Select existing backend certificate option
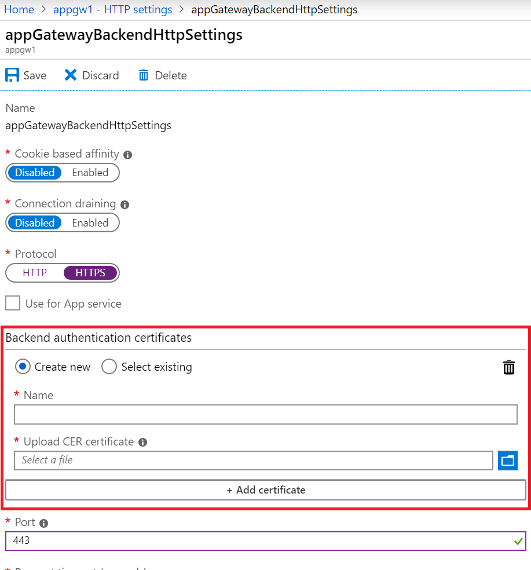The image size is (531, 570). coord(109,367)
